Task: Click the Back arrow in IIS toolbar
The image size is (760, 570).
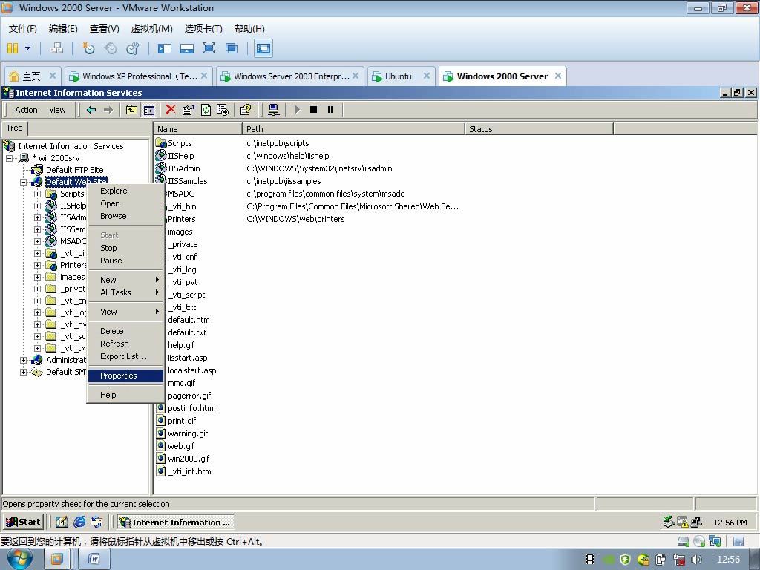Action: pyautogui.click(x=91, y=110)
